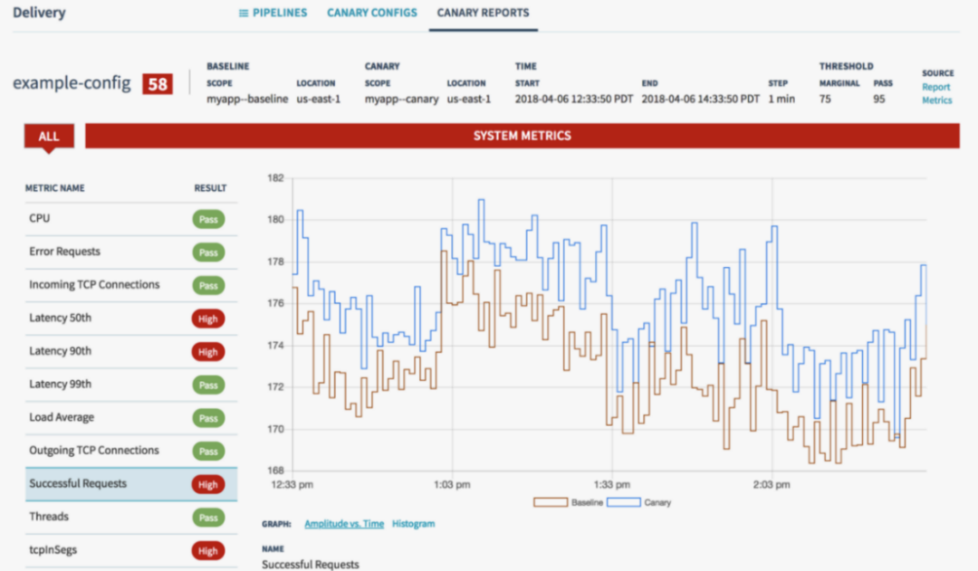Click the Pass badge for Threads
This screenshot has height=571, width=978.
(208, 518)
